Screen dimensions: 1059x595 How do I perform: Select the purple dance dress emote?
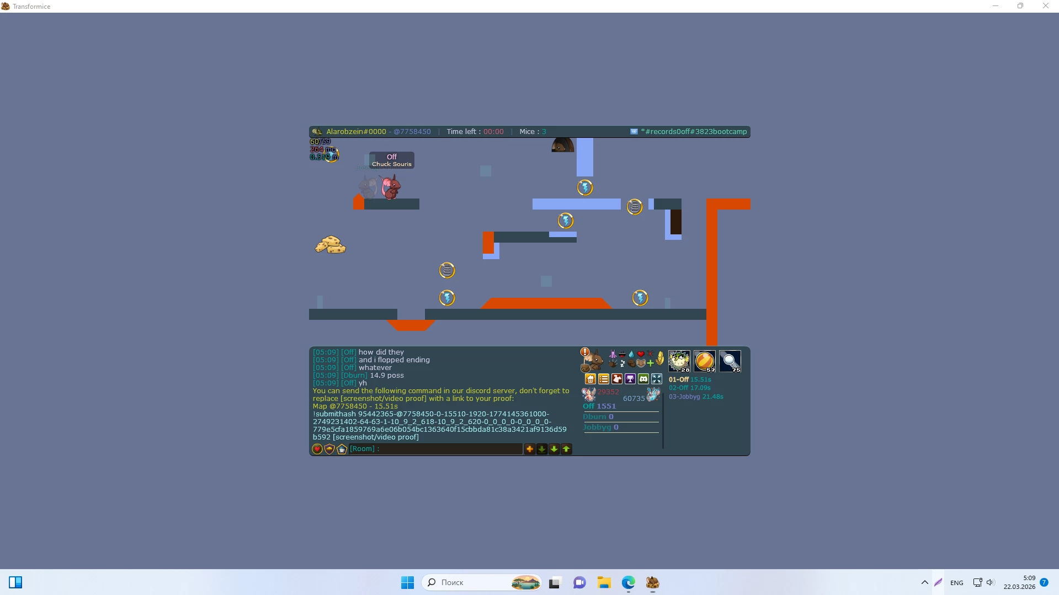point(613,354)
